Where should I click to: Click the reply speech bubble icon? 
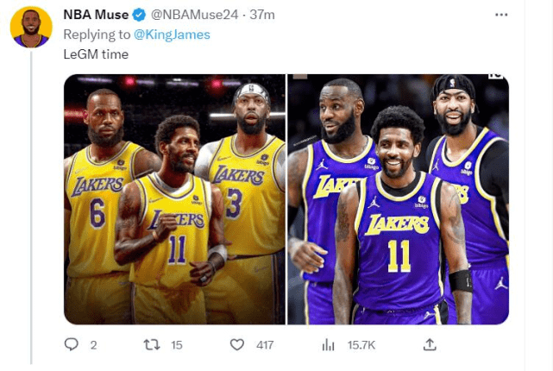tap(72, 344)
